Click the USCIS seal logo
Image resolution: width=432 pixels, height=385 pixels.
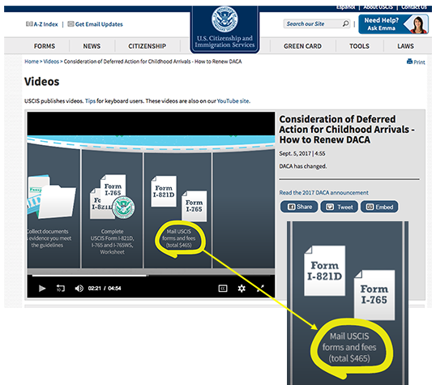(x=225, y=19)
